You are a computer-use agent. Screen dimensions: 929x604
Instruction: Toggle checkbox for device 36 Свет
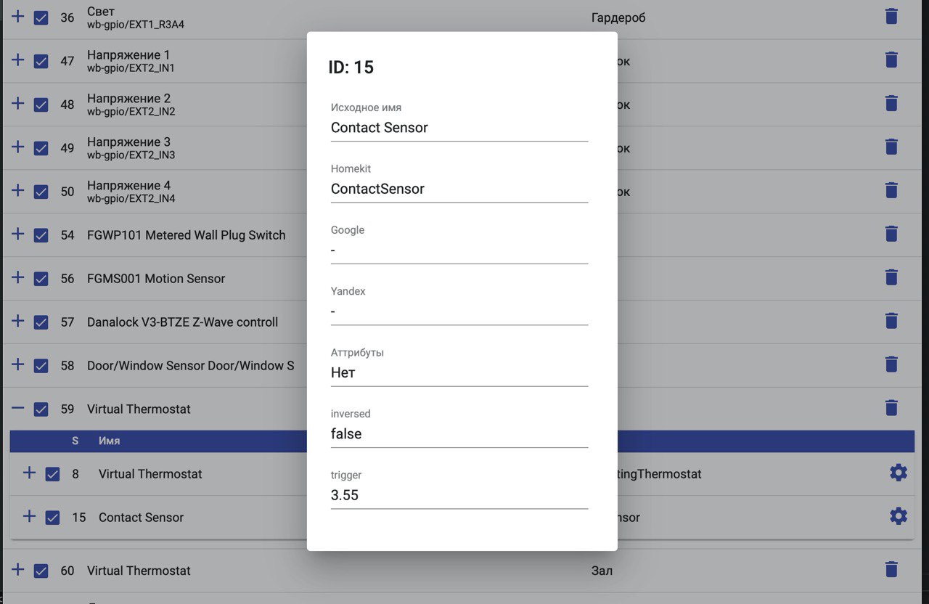click(41, 17)
